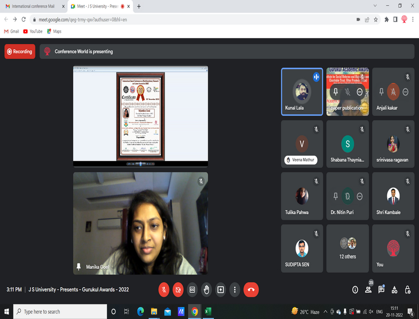Pin the paper publication tile
The height and width of the screenshot is (319, 419).
(x=336, y=92)
